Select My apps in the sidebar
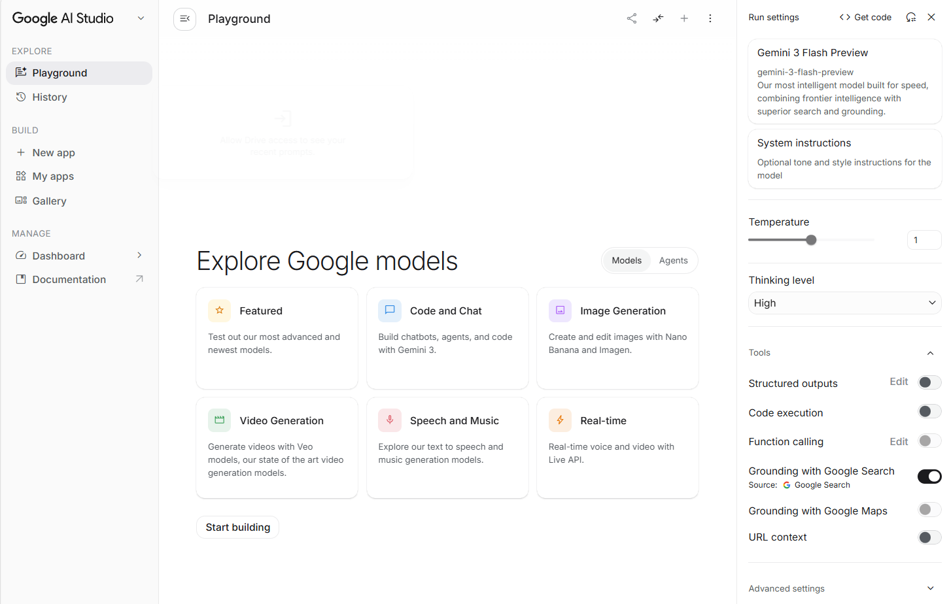The height and width of the screenshot is (604, 949). (79, 176)
